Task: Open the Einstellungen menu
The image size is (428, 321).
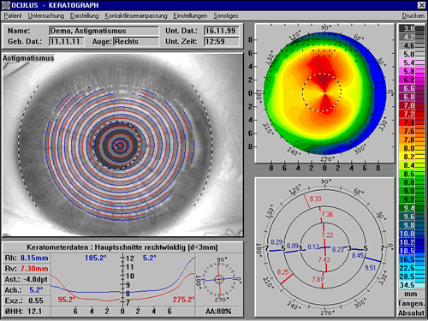Action: pos(190,15)
